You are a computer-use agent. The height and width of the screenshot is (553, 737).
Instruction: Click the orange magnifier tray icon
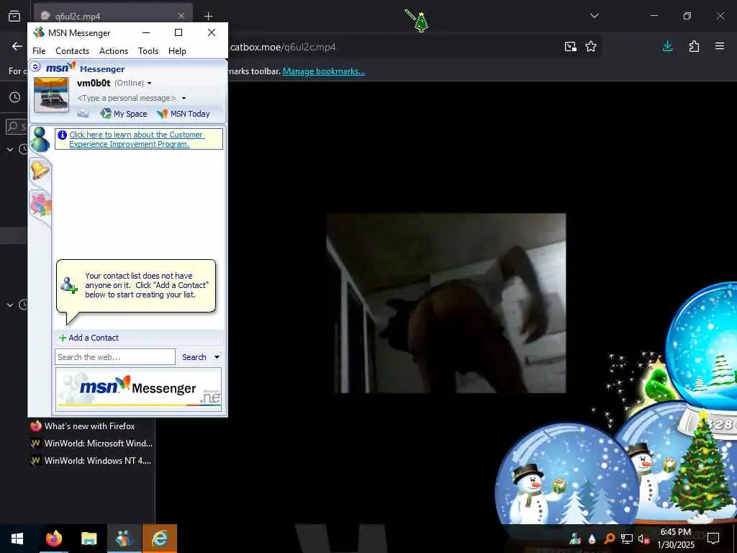pos(609,539)
